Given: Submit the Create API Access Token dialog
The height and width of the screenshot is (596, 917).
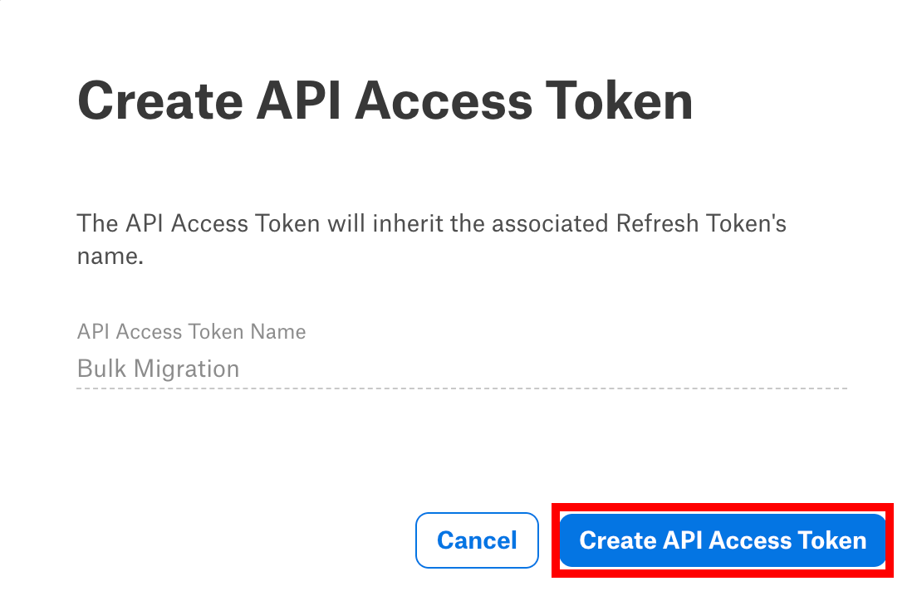Looking at the screenshot, I should (723, 540).
